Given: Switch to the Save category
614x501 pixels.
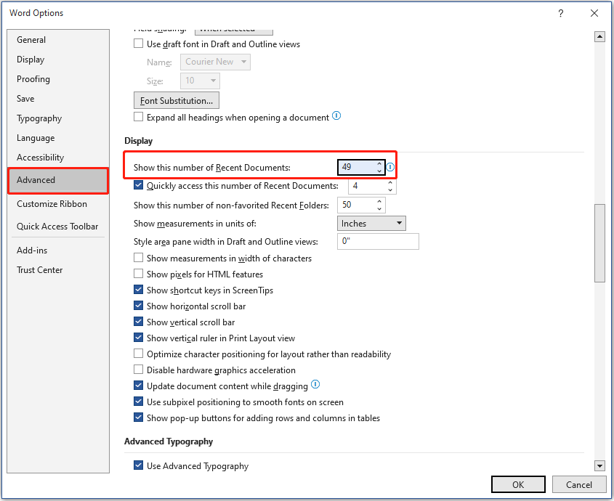Looking at the screenshot, I should [58, 99].
